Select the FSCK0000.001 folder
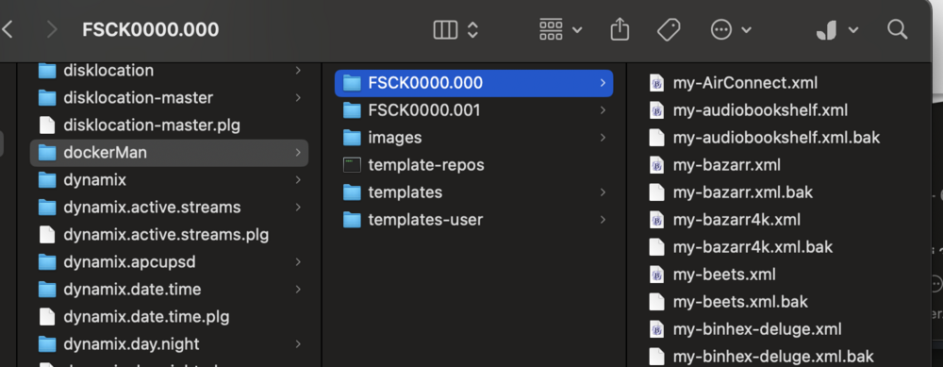 [x=474, y=110]
